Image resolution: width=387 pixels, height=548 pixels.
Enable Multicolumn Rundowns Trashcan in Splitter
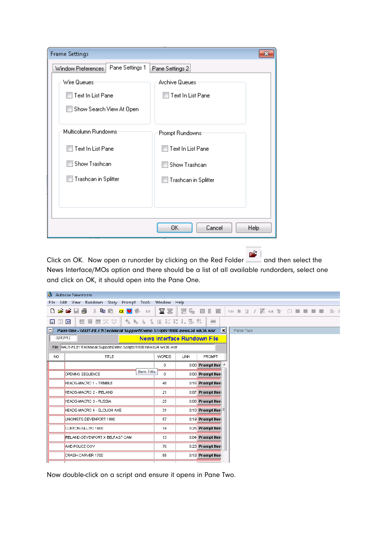[70, 179]
